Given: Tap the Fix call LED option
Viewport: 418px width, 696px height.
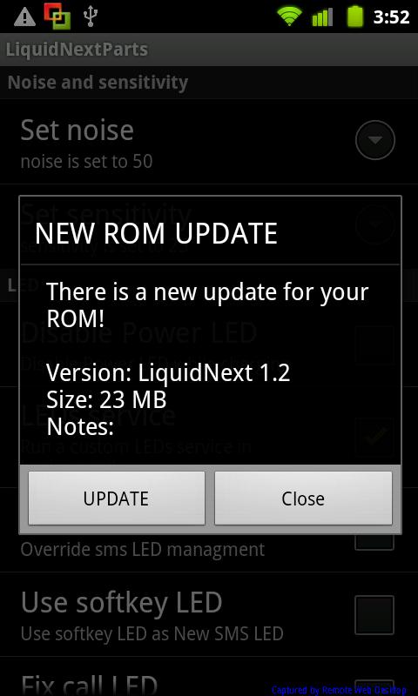Looking at the screenshot, I should [x=89, y=684].
